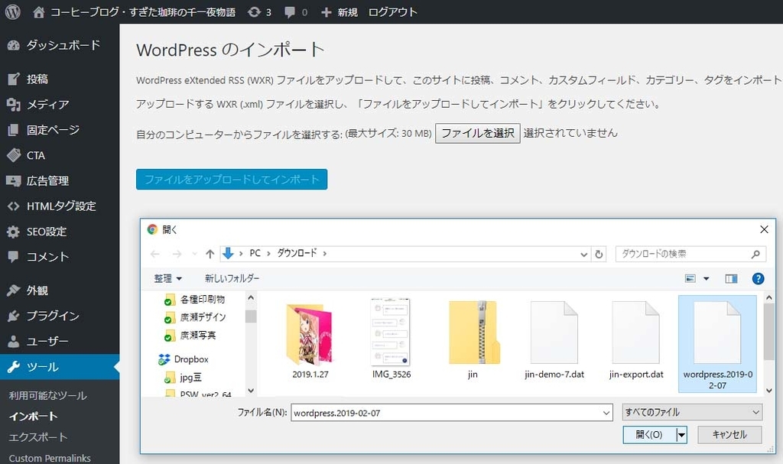
Task: Open the ダッシュボード menu
Action: click(x=60, y=45)
